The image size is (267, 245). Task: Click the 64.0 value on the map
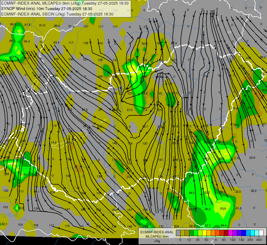pos(191,193)
